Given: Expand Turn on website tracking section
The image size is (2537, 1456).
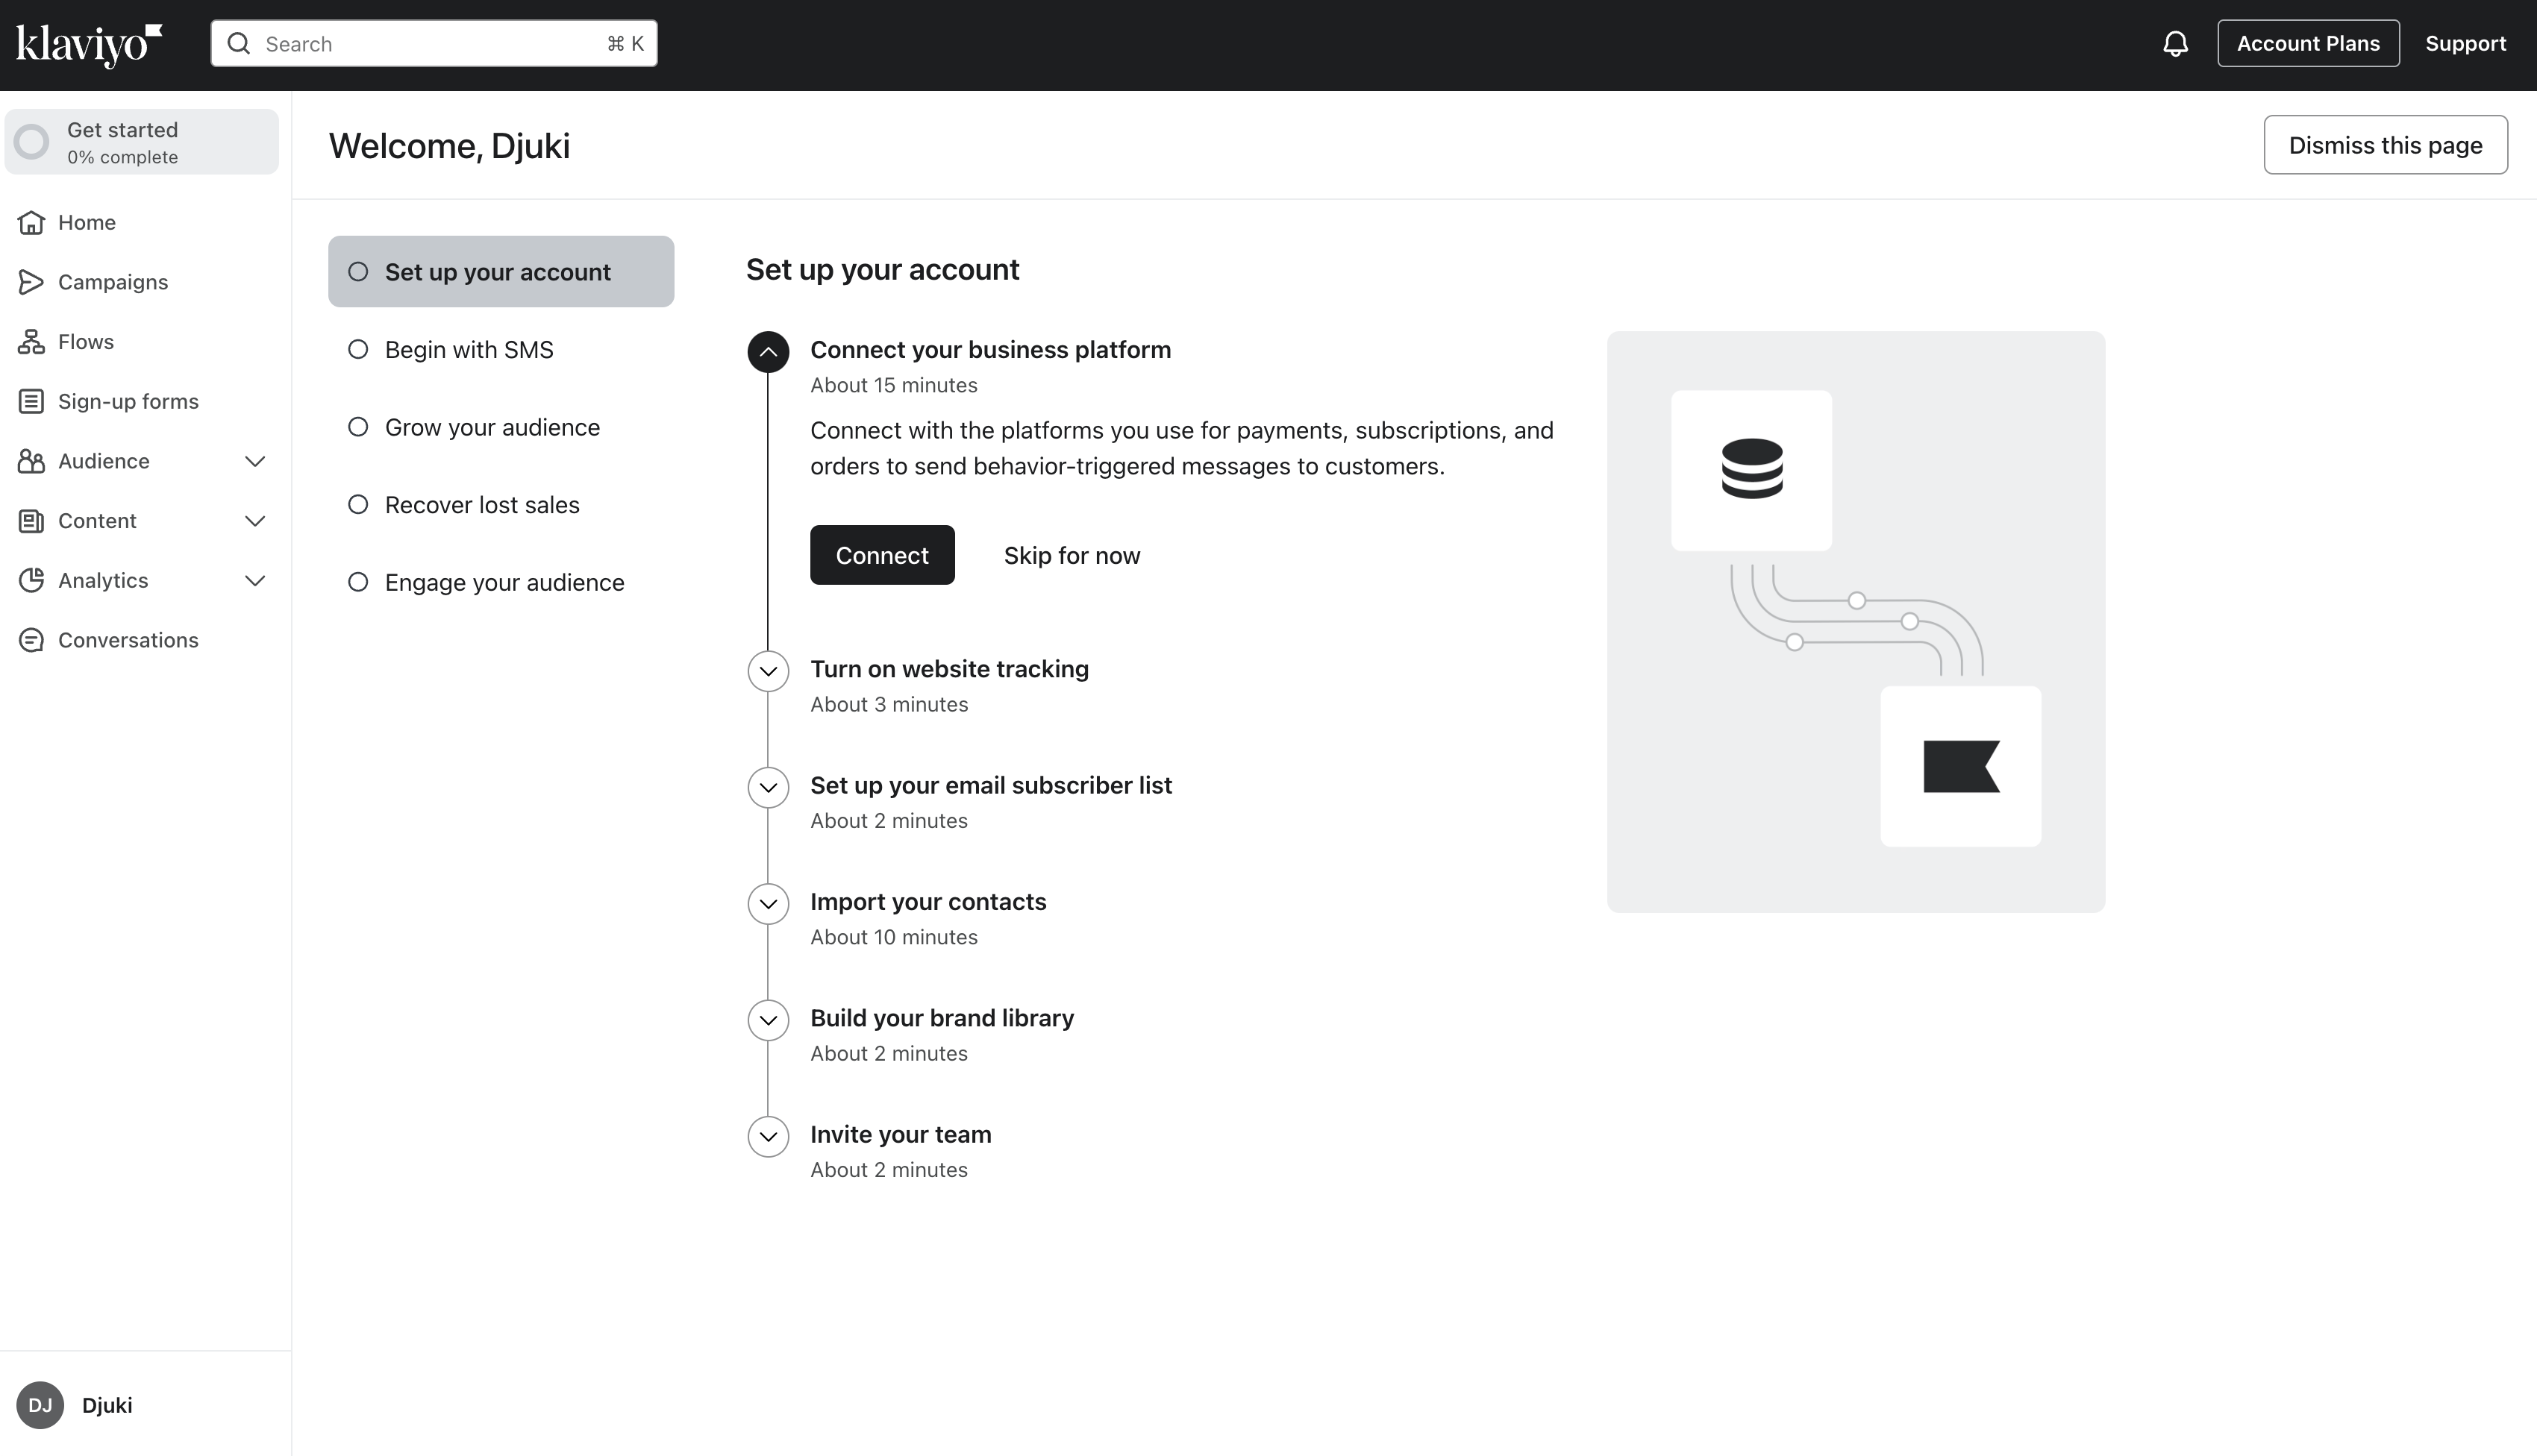Looking at the screenshot, I should click(x=769, y=671).
